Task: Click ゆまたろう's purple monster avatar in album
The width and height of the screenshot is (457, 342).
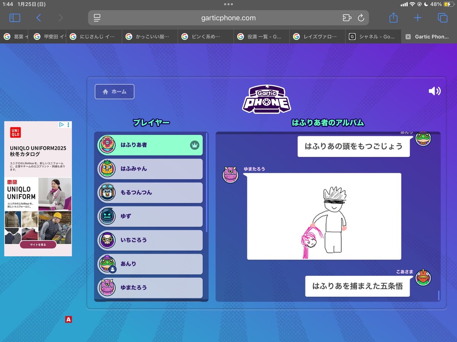Action: pyautogui.click(x=230, y=174)
